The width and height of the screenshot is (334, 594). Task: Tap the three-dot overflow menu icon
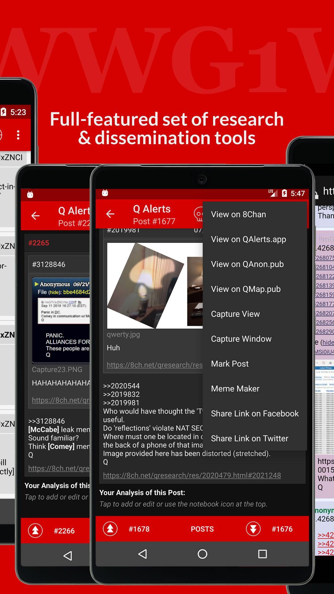click(x=18, y=135)
